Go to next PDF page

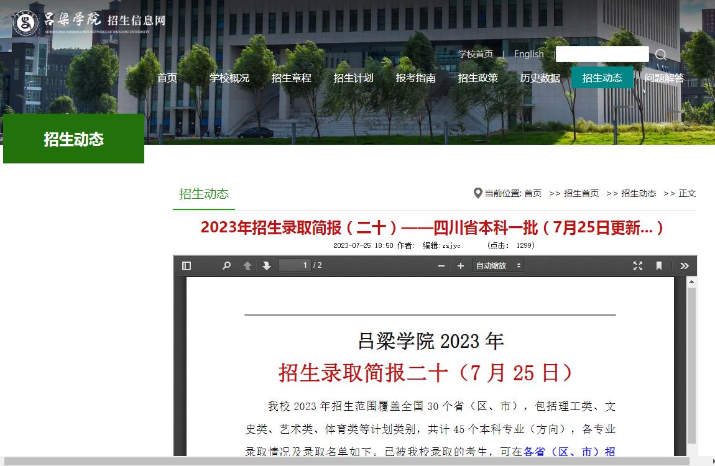click(x=267, y=265)
